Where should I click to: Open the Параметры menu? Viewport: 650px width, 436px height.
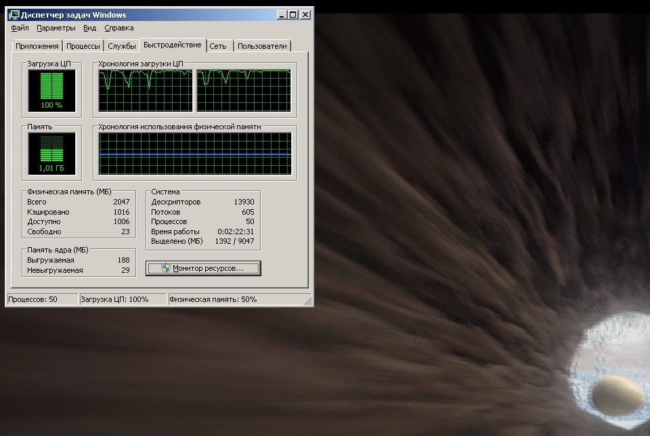pos(56,28)
